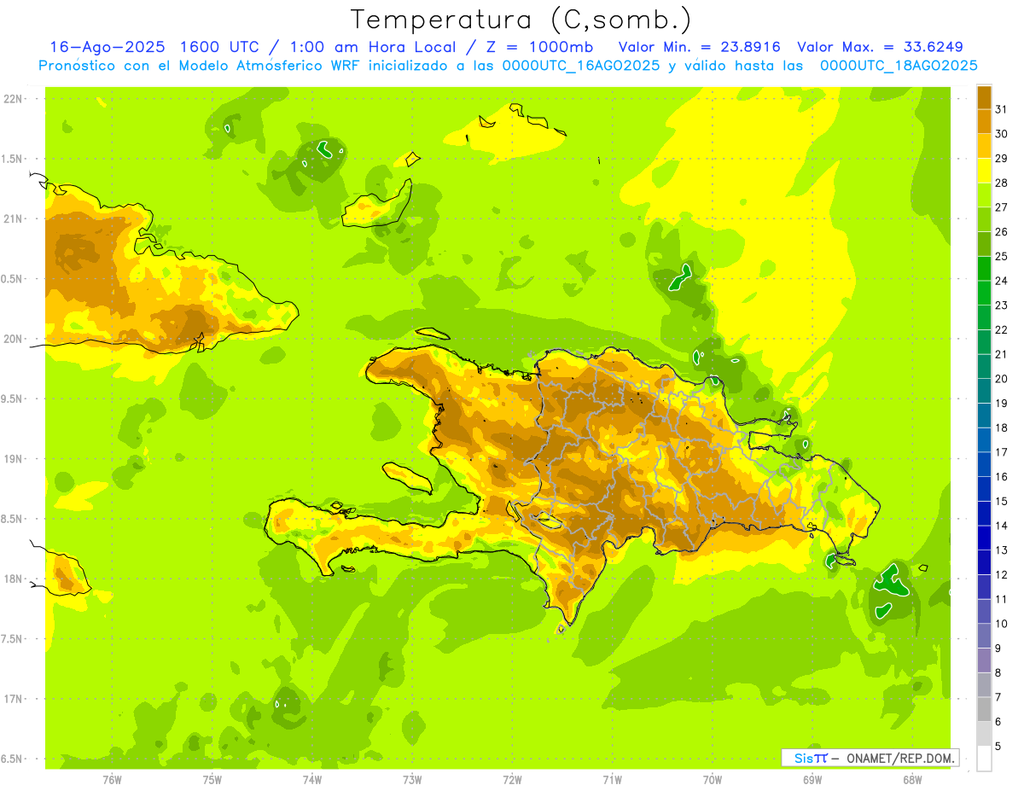Viewport: 1024px width, 791px height.
Task: Pick the dark brown swatch above 31
Action: tap(985, 97)
